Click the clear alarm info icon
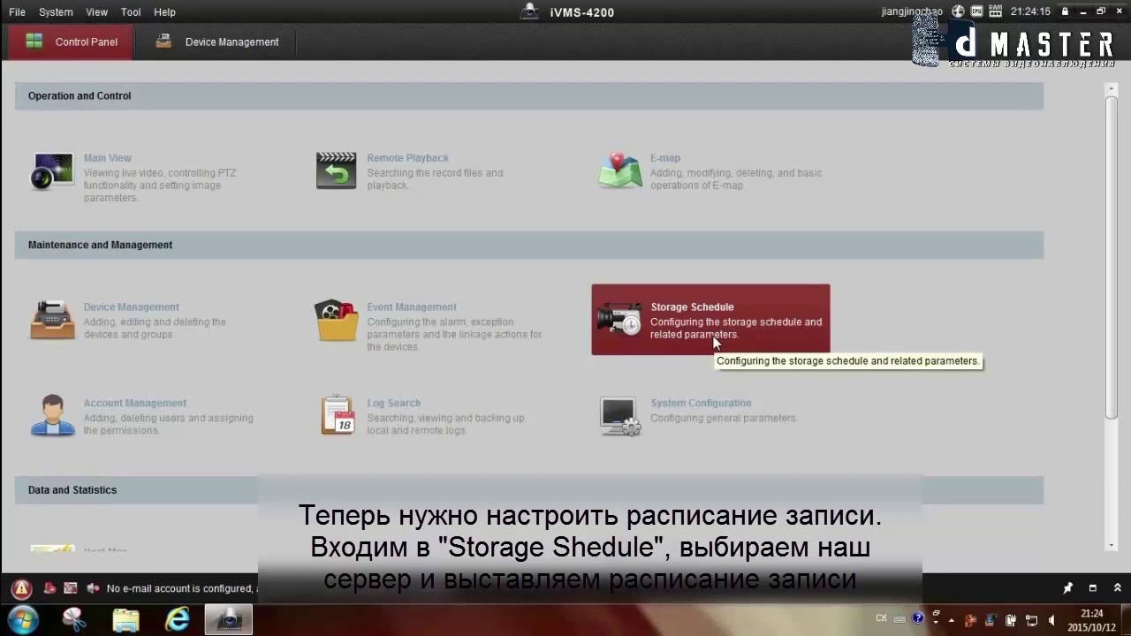This screenshot has width=1131, height=636. click(50, 588)
